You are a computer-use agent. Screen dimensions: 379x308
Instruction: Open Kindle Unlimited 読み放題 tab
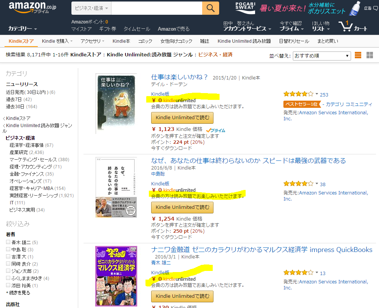[x=244, y=41]
